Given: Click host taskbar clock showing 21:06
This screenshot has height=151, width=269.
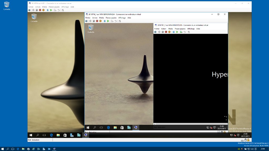Looking at the screenshot, I should coord(263,149).
